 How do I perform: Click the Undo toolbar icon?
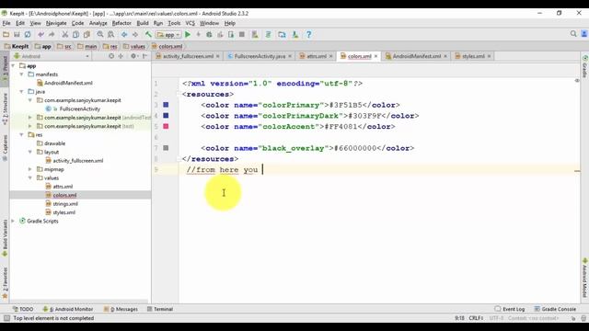click(x=40, y=35)
